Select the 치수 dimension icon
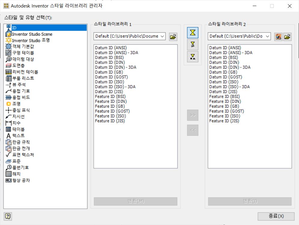The height and width of the screenshot is (225, 299). 9,123
